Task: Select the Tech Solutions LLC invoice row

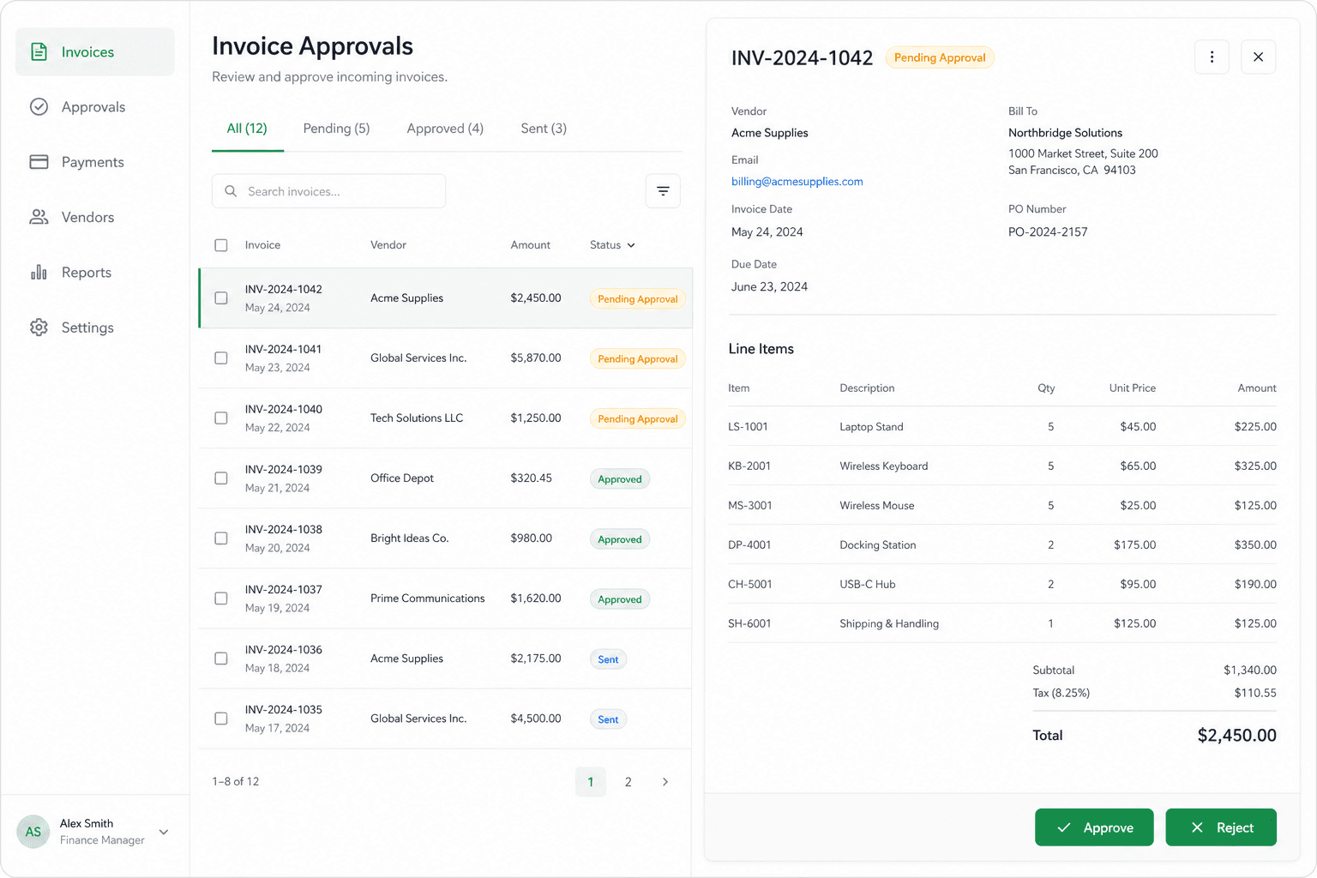Action: tap(445, 418)
